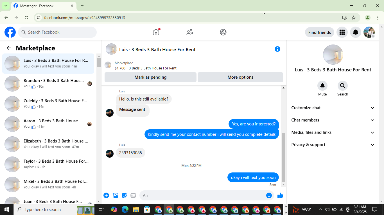The width and height of the screenshot is (384, 215).
Task: Open the Groups icon in the top navigation
Action: click(223, 32)
